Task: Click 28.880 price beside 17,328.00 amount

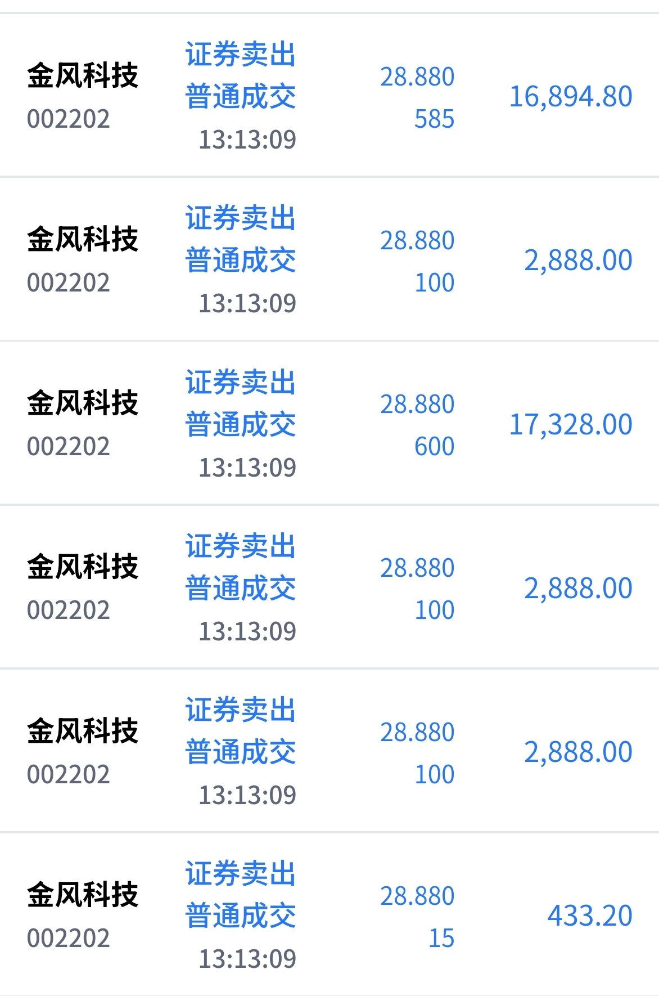Action: (x=417, y=405)
